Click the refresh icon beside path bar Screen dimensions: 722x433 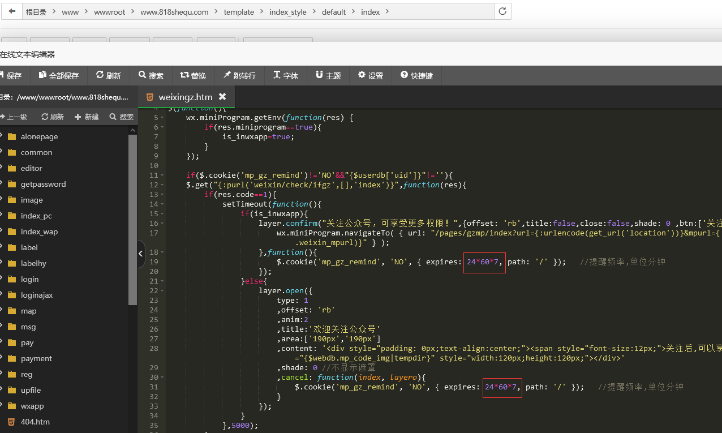[x=502, y=11]
